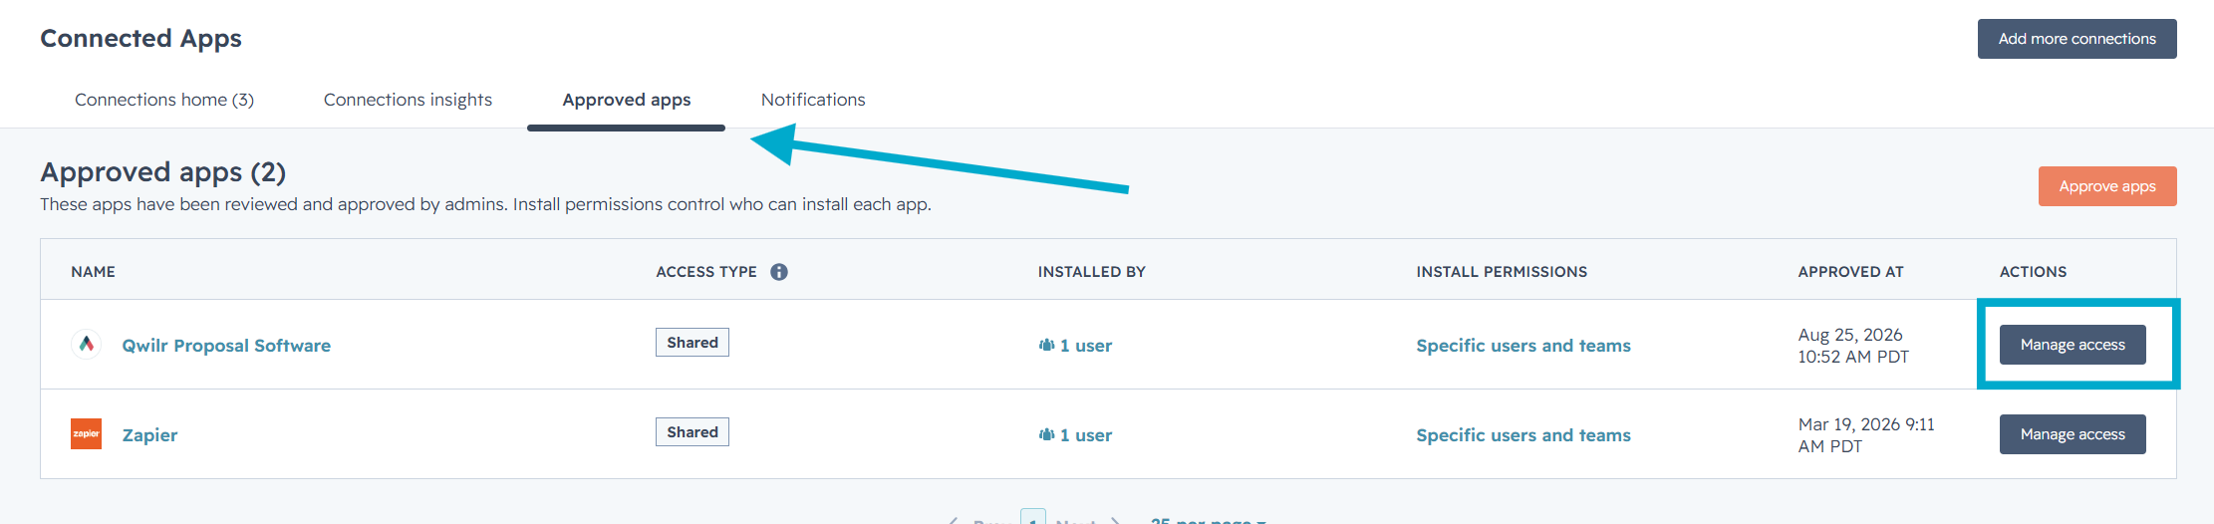Click the Add more connections button
This screenshot has width=2214, height=524.
pos(2076,39)
